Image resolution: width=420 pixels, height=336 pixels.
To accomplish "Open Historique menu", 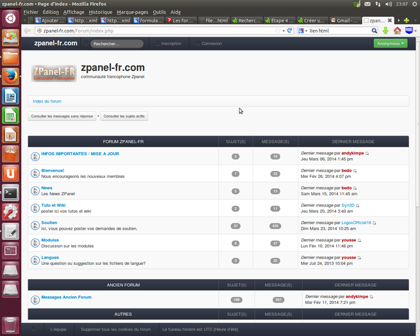I will tap(101, 12).
